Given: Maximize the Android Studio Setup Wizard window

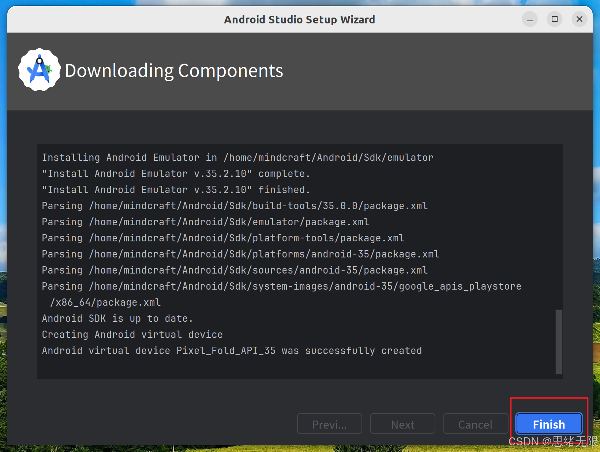Looking at the screenshot, I should pyautogui.click(x=554, y=19).
